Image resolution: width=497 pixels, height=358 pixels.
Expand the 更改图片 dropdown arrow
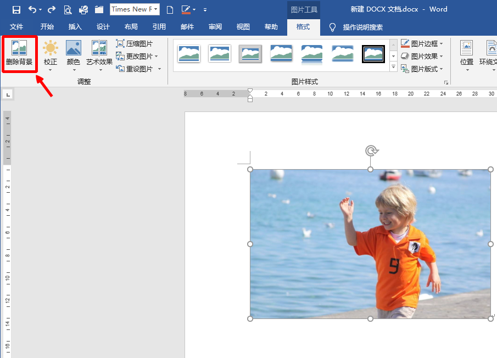click(157, 57)
